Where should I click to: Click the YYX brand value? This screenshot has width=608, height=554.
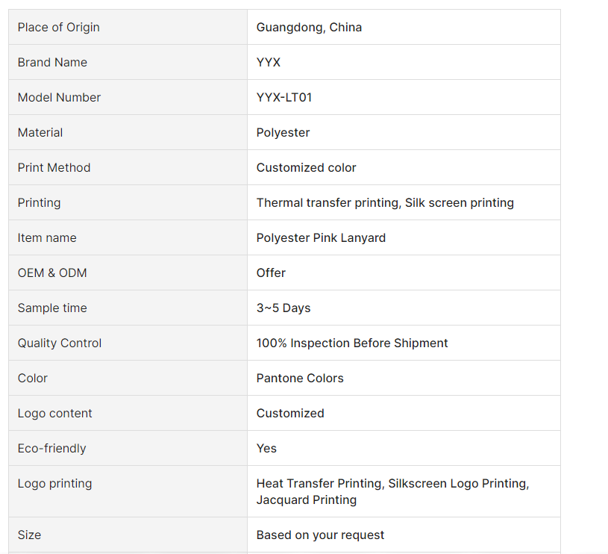(x=269, y=63)
